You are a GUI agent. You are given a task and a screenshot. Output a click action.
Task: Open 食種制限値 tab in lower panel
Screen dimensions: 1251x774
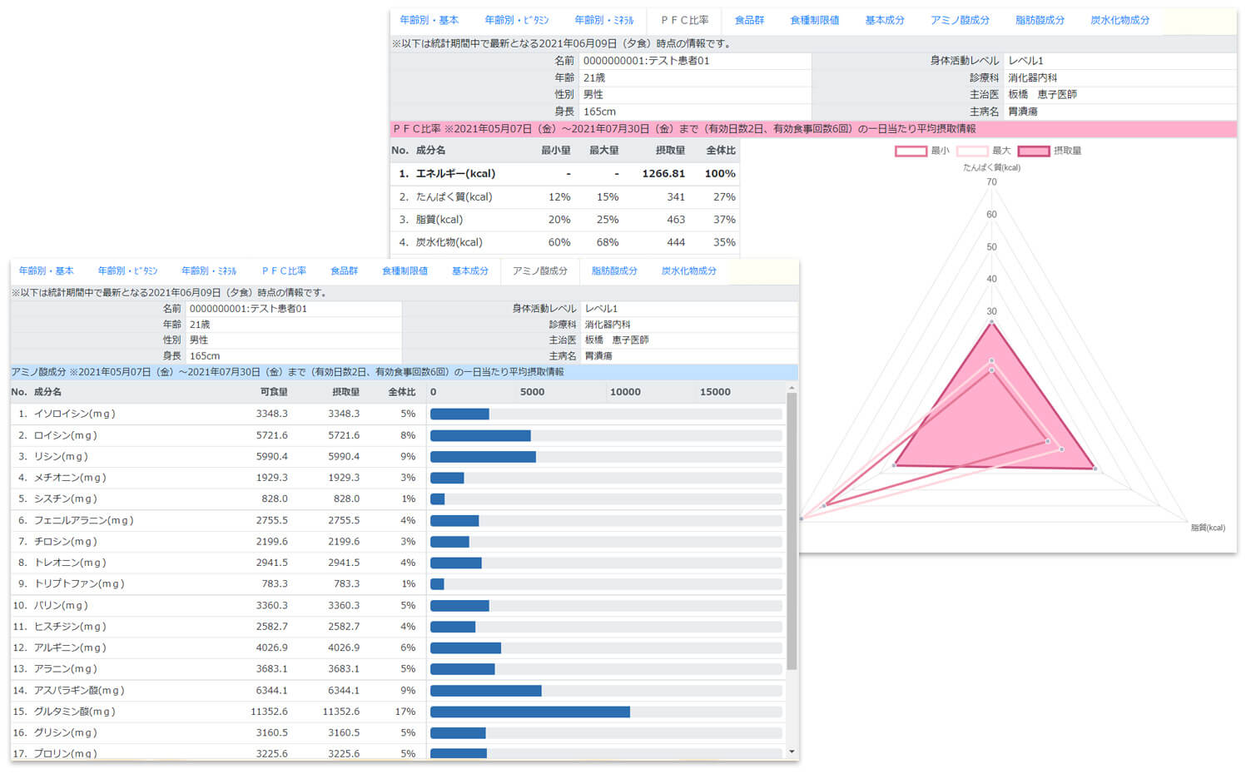pos(405,271)
